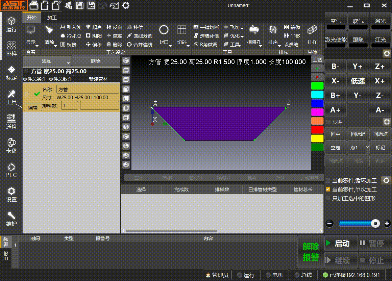Open the 卡盘 chuck sidebar page
Image resolution: width=392 pixels, height=281 pixels.
pyautogui.click(x=11, y=146)
